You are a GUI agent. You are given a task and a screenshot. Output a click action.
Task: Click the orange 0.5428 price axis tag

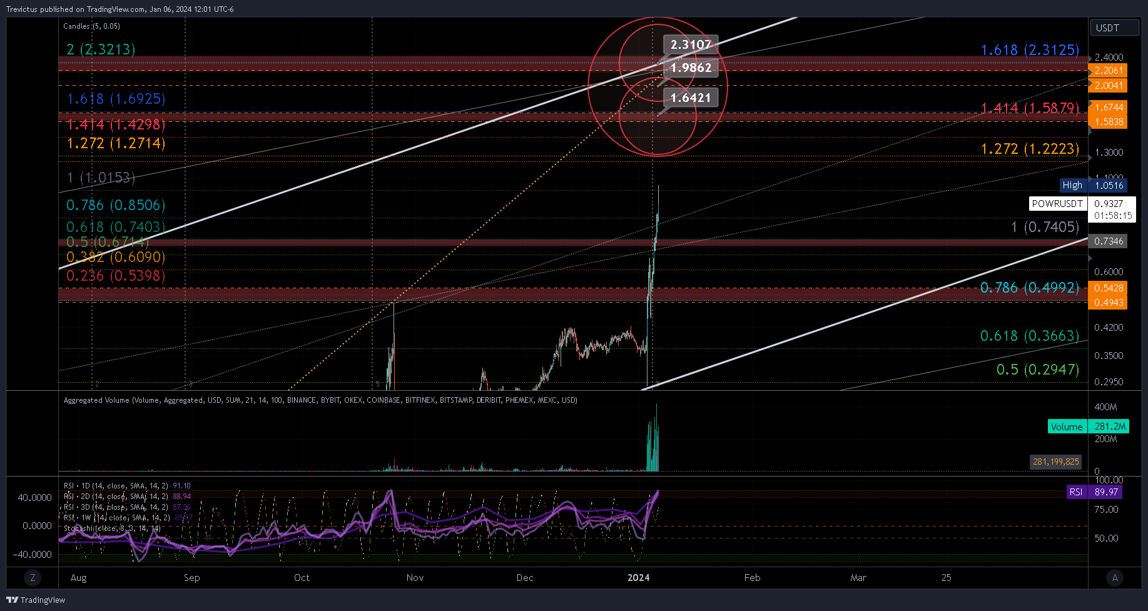[1108, 288]
